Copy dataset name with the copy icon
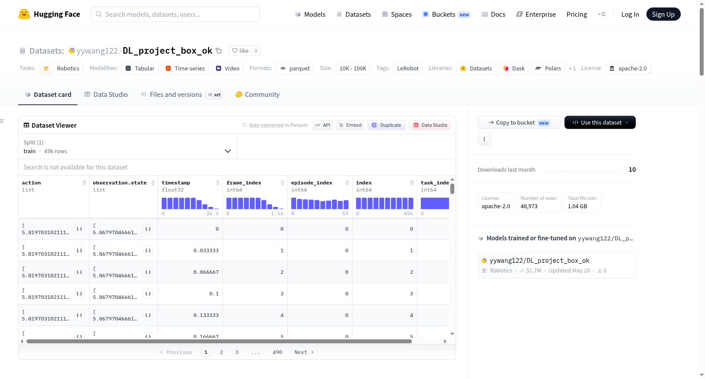This screenshot has width=705, height=379. point(219,51)
